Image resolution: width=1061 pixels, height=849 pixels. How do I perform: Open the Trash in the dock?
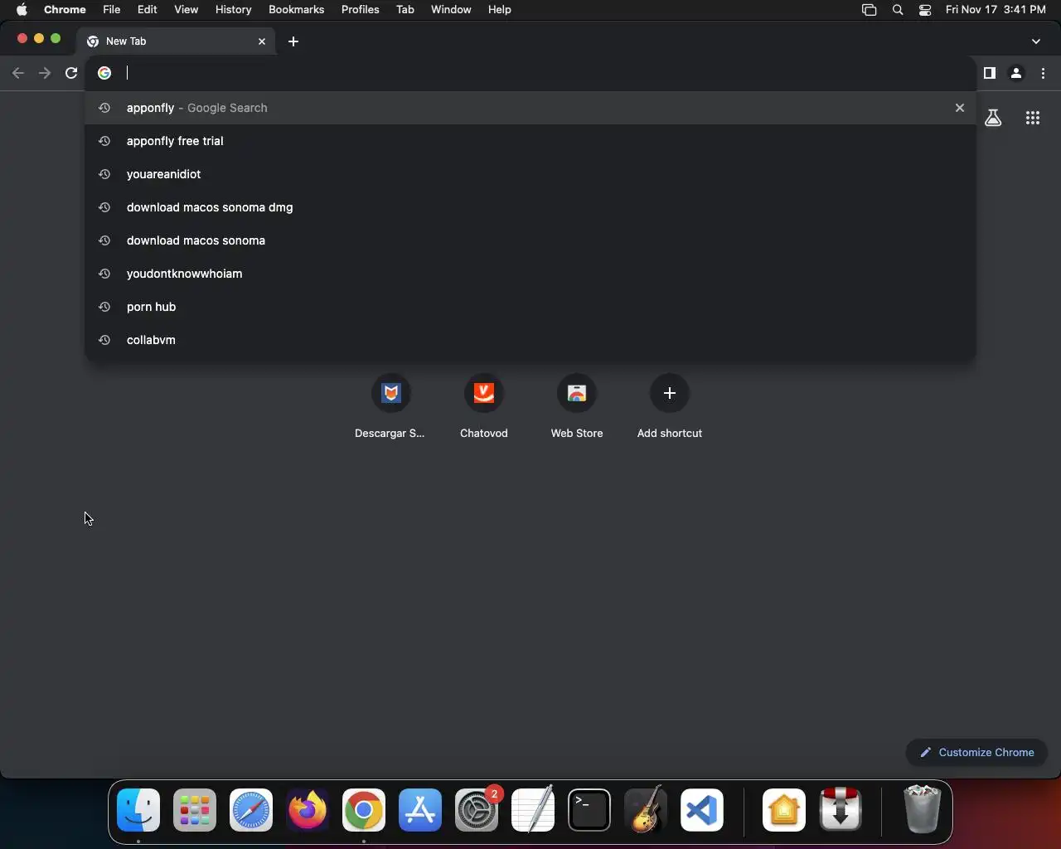tap(922, 810)
